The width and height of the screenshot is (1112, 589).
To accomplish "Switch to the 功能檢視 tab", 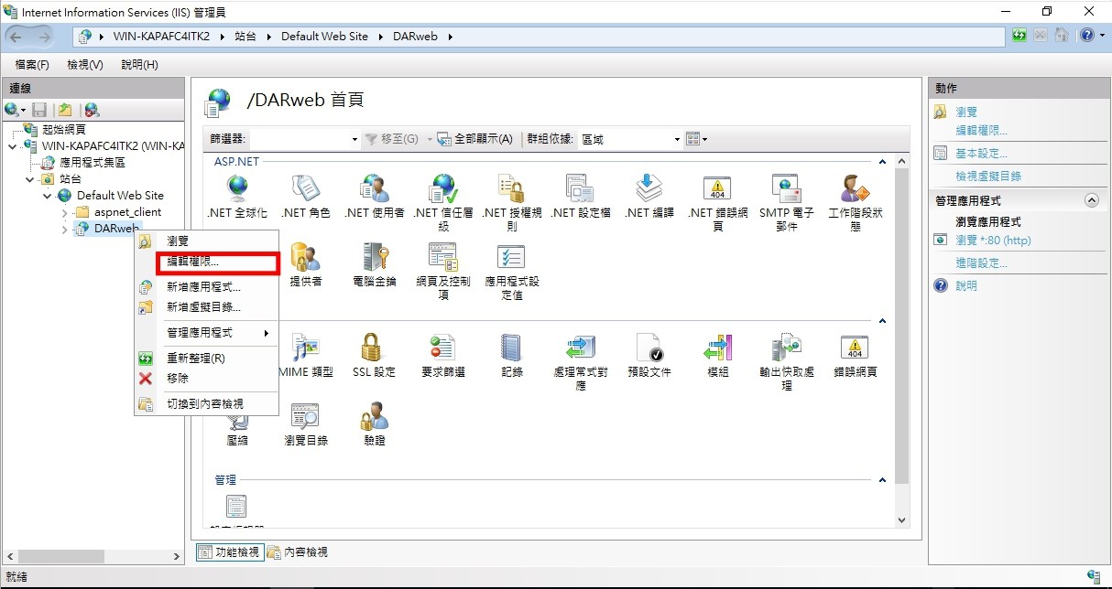I will pos(230,552).
